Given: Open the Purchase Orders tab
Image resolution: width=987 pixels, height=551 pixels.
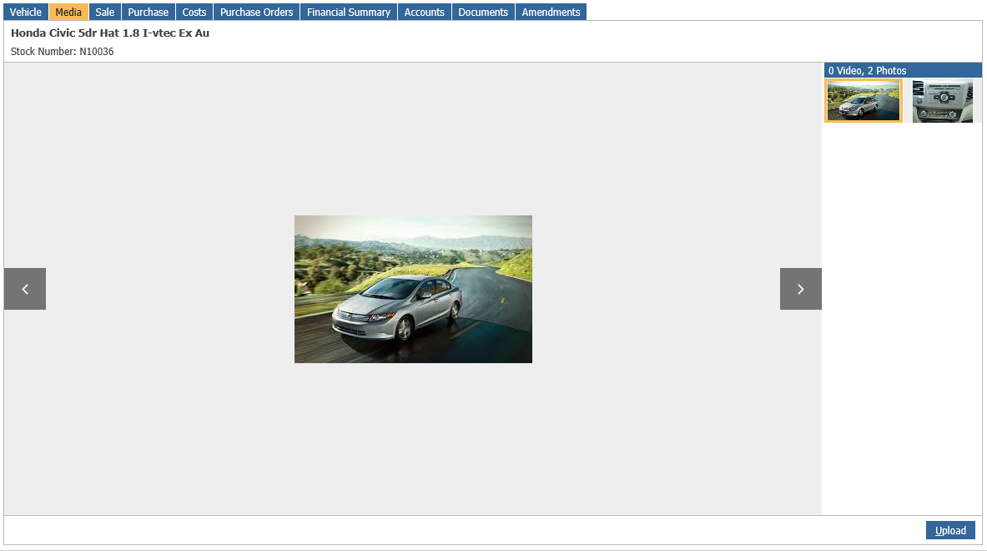Looking at the screenshot, I should pos(257,12).
